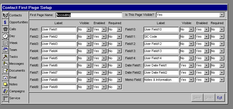233x109 pixels.
Task: Open the Team icon
Action: click(x=5, y=50)
